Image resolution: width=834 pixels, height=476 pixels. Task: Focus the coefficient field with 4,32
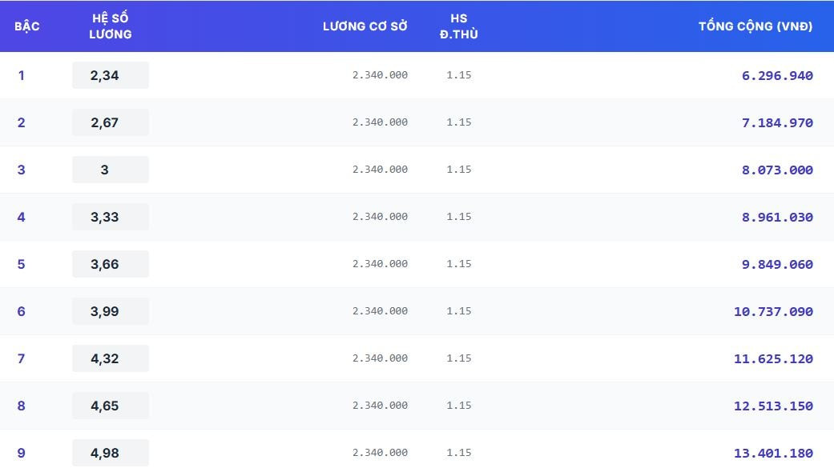pyautogui.click(x=110, y=358)
